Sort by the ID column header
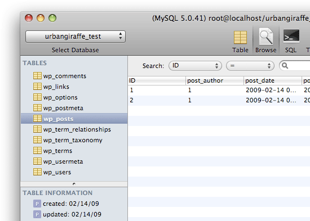The height and width of the screenshot is (221, 310). point(157,80)
